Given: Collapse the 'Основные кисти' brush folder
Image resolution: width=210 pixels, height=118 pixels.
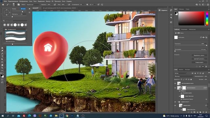Looking at the screenshot, I should pyautogui.click(x=4, y=29).
